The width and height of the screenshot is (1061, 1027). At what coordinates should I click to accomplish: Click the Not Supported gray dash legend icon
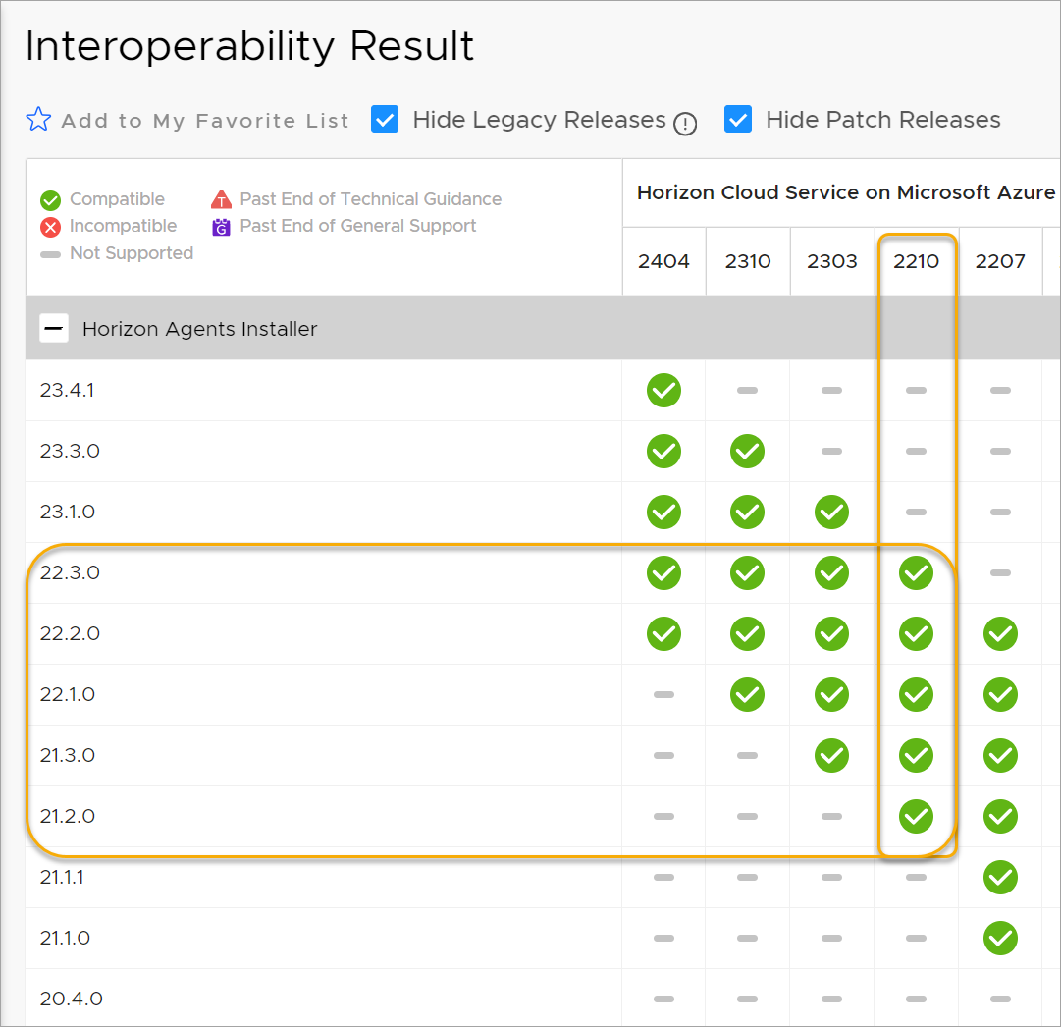[x=51, y=254]
